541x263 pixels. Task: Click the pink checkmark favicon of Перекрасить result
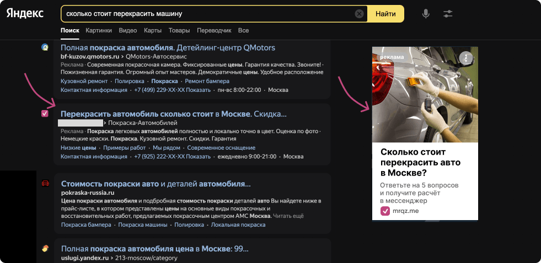tap(45, 113)
